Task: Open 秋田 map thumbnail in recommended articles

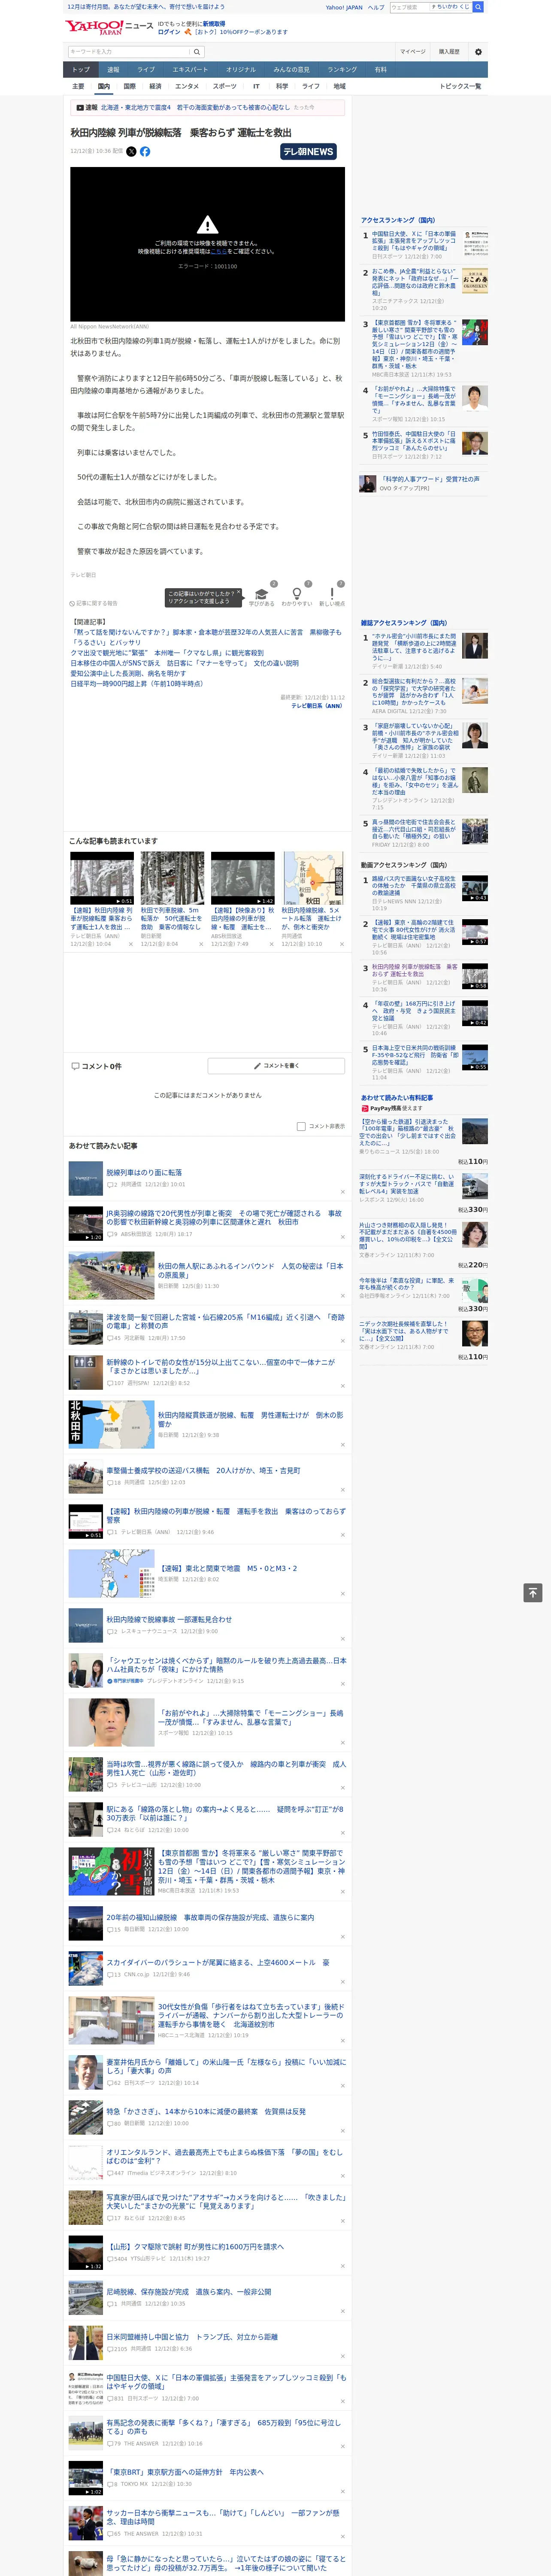Action: click(x=313, y=879)
